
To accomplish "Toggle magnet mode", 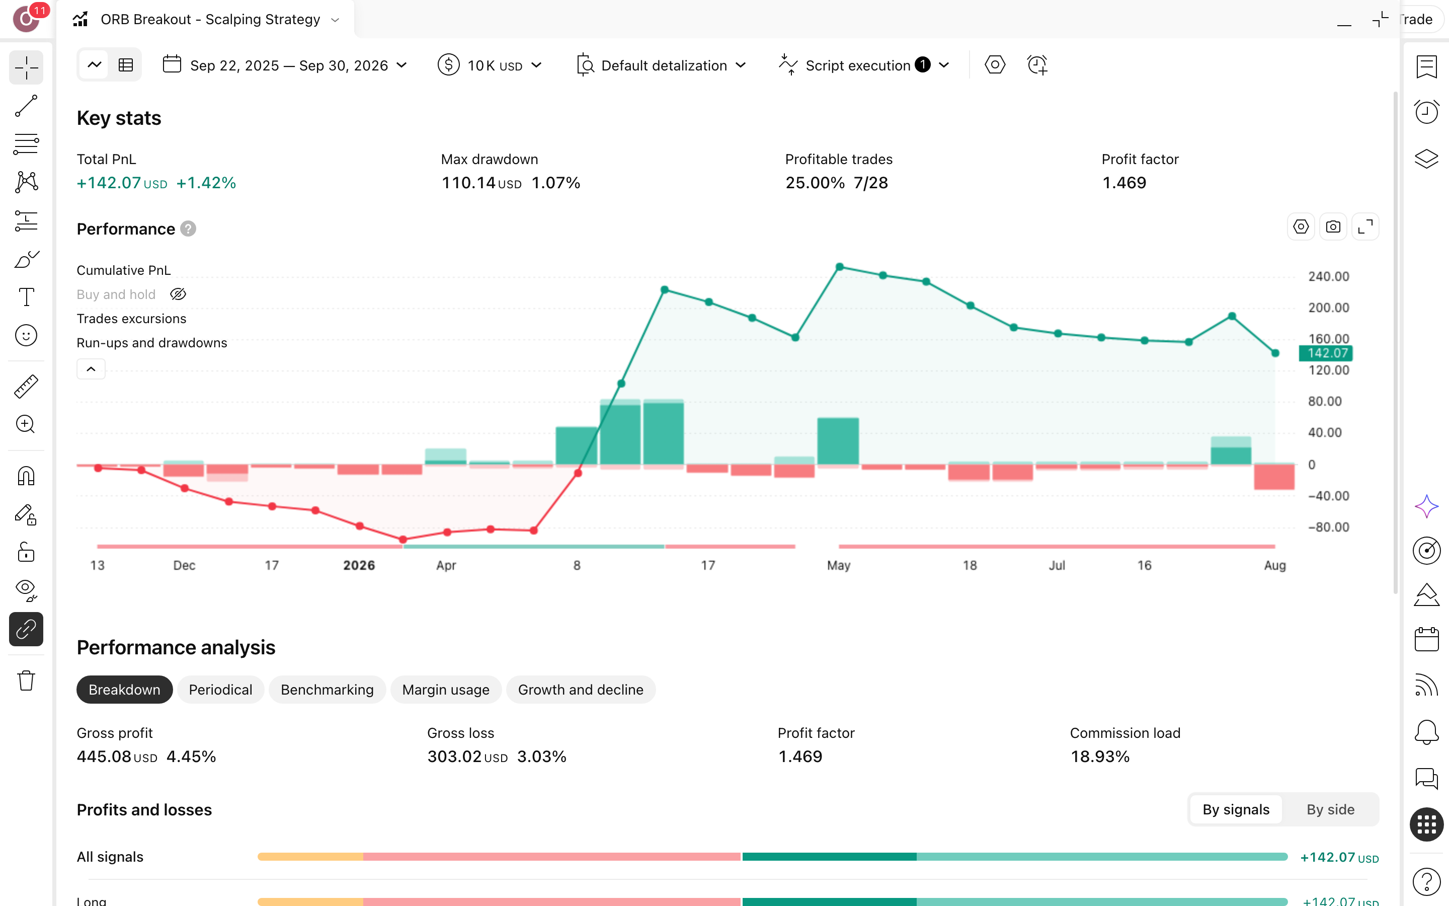I will click(x=26, y=476).
